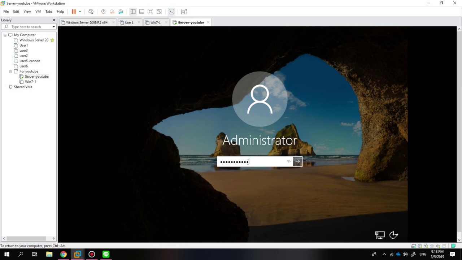Screen dimensions: 462x260
Task: Open Chrome from the taskbar
Action: tap(63, 254)
